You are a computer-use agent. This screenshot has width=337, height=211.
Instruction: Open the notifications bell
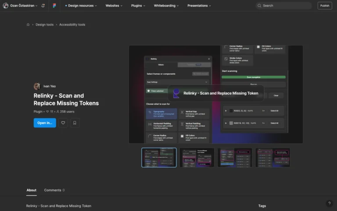pyautogui.click(x=43, y=6)
